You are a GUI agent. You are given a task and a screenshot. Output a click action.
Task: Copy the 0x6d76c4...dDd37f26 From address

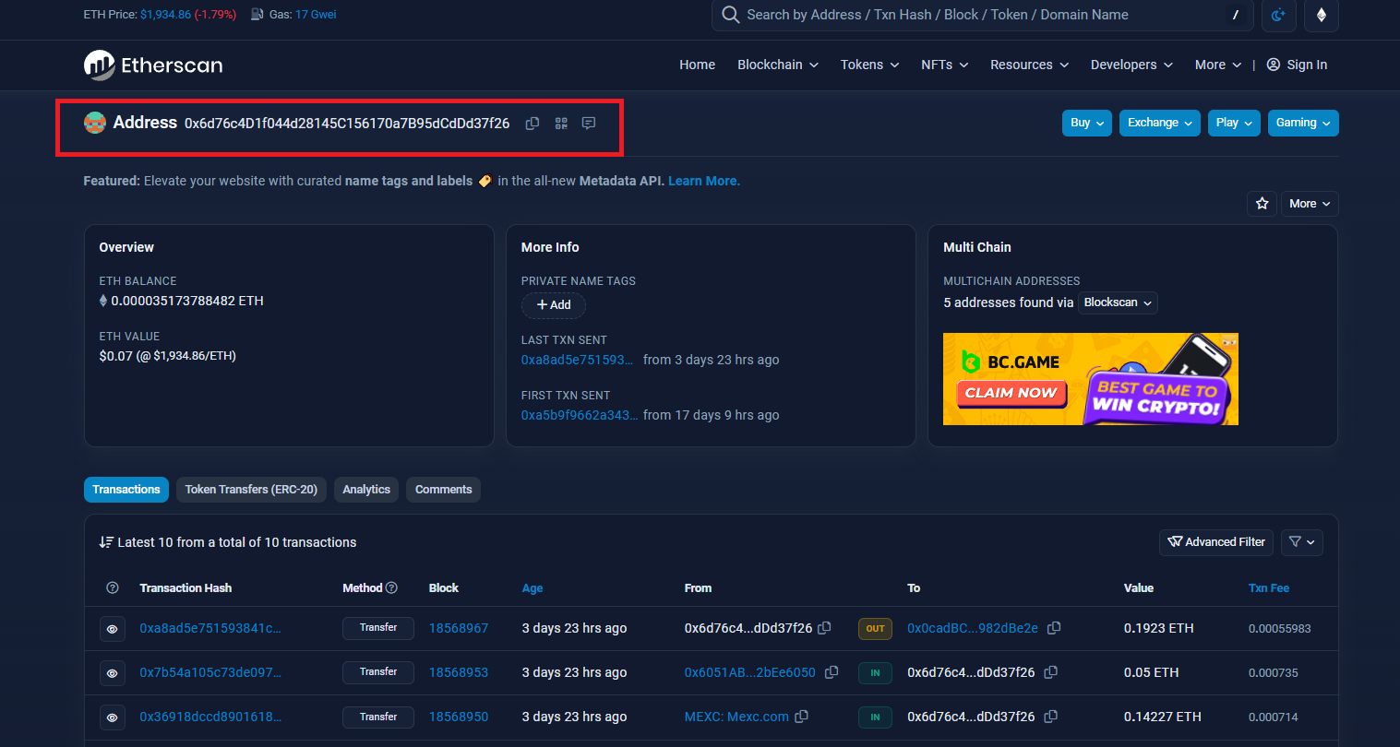tap(824, 628)
